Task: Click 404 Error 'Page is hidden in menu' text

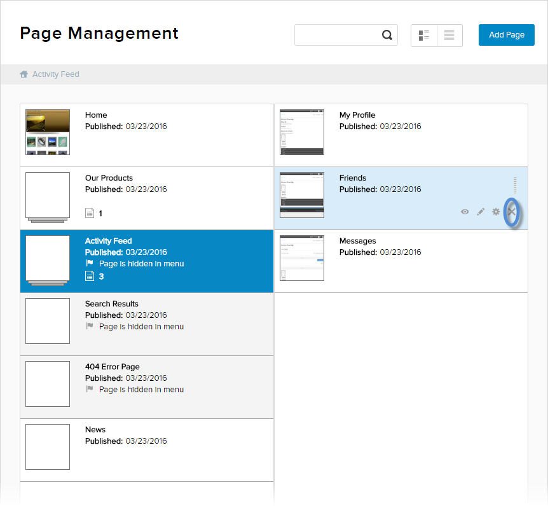Action: pos(142,389)
